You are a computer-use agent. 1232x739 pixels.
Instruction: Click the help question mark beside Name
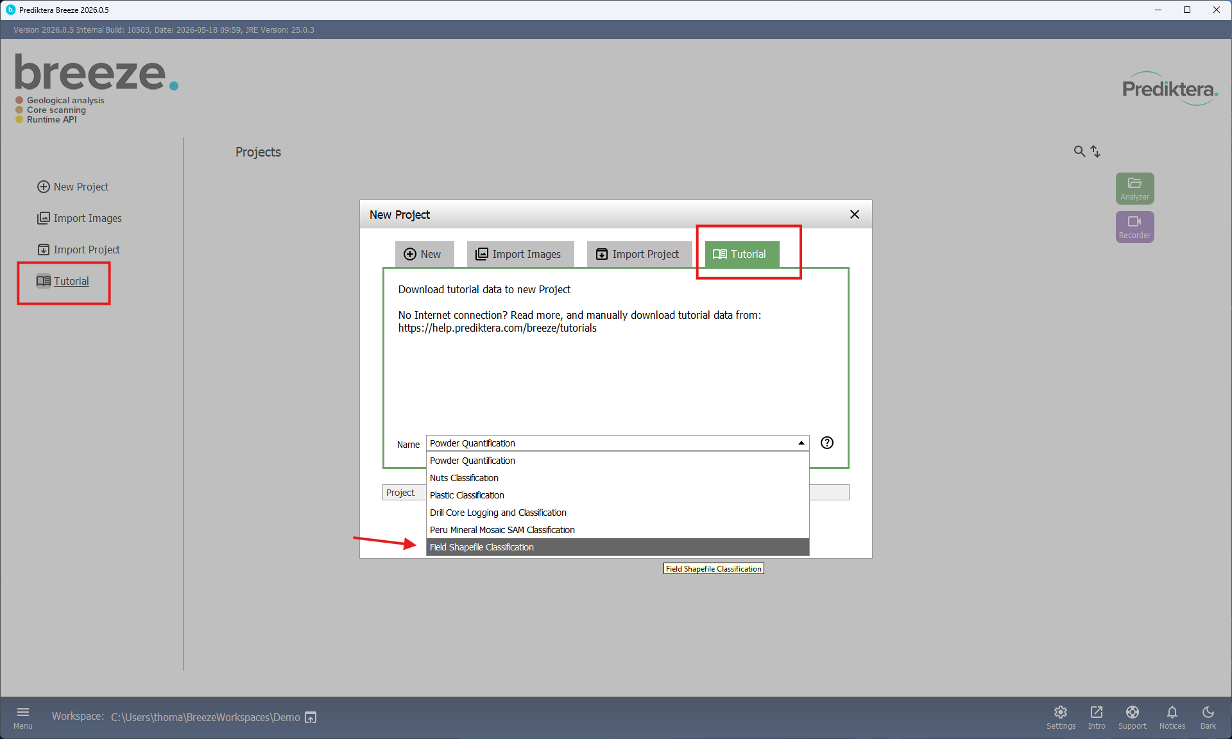click(827, 443)
